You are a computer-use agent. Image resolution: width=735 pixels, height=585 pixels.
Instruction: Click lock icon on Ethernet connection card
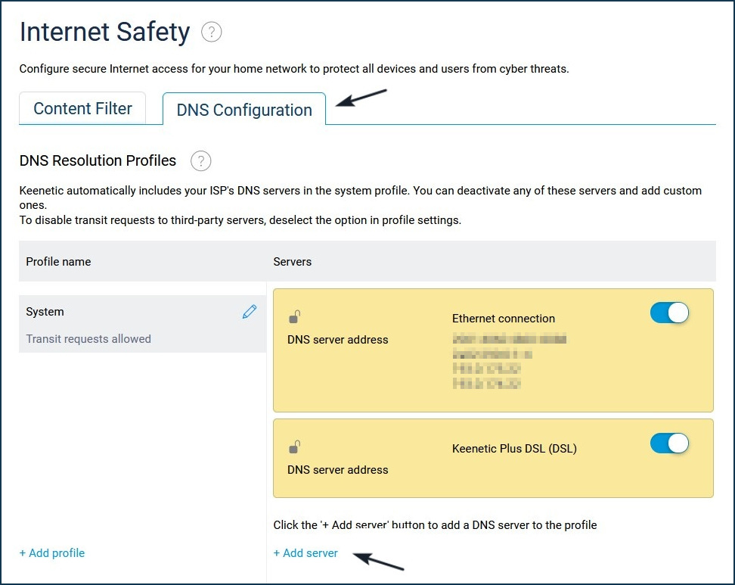pos(294,317)
